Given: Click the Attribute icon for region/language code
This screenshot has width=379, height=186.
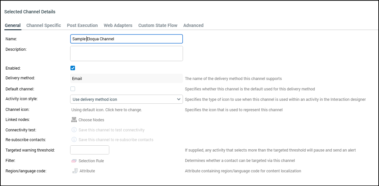Looking at the screenshot, I should [75, 171].
